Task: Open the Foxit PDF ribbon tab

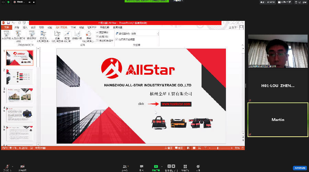Action: pyautogui.click(x=92, y=27)
